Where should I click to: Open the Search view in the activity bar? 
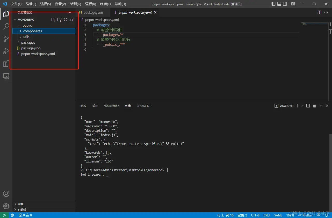point(6,26)
